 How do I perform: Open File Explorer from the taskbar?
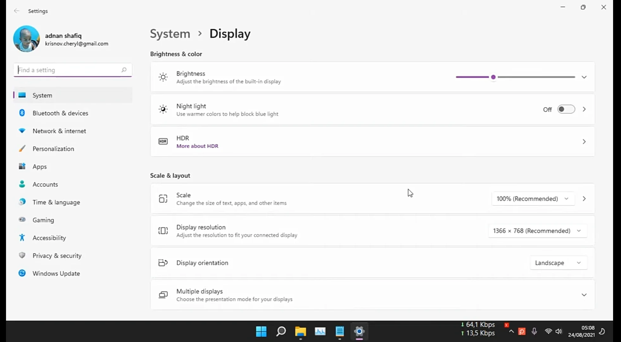301,332
